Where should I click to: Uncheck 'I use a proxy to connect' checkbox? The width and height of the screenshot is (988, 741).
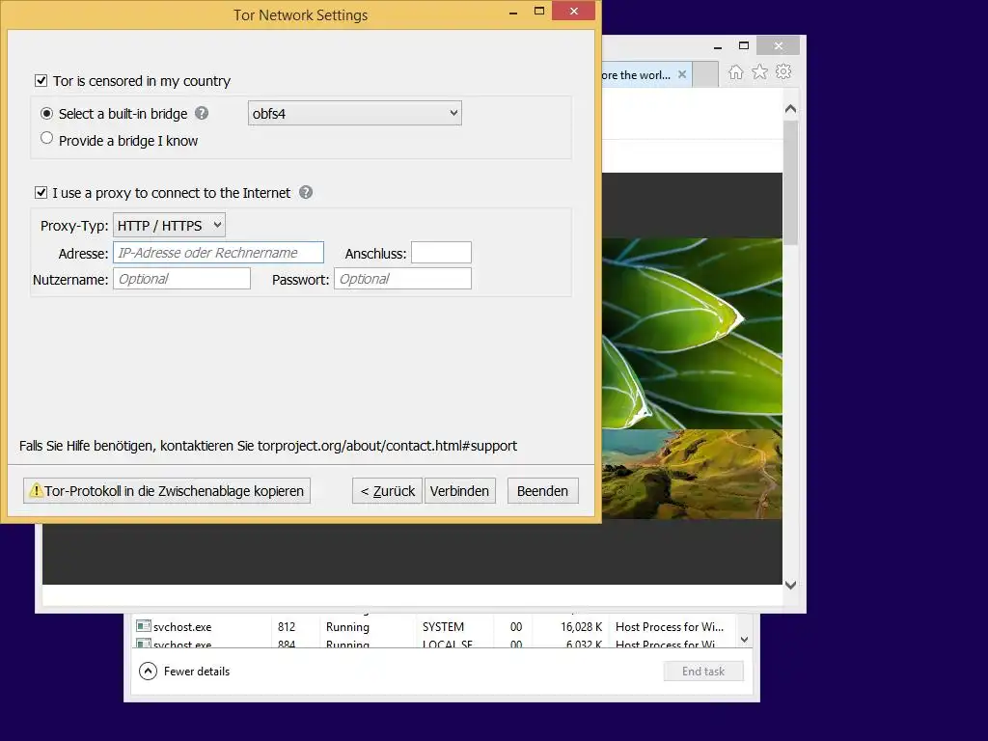tap(41, 193)
